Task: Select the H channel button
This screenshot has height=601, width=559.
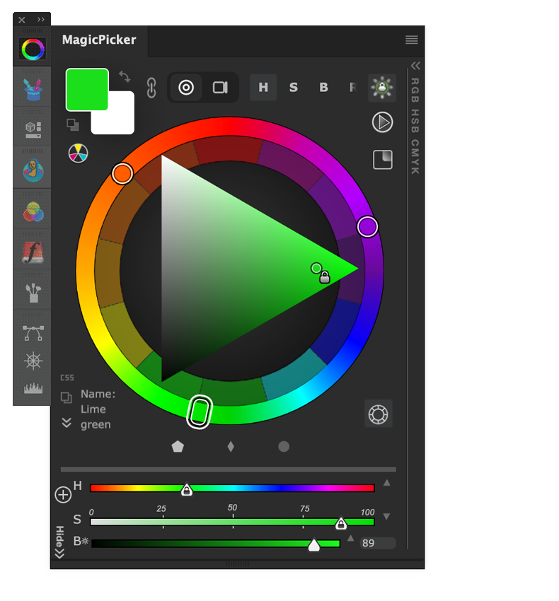Action: (x=263, y=88)
